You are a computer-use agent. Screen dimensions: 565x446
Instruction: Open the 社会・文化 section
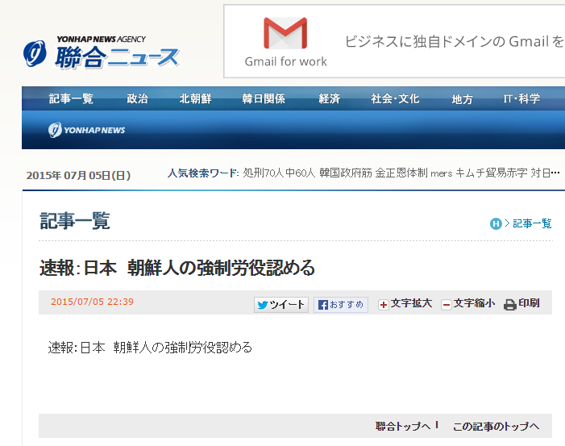[x=395, y=98]
